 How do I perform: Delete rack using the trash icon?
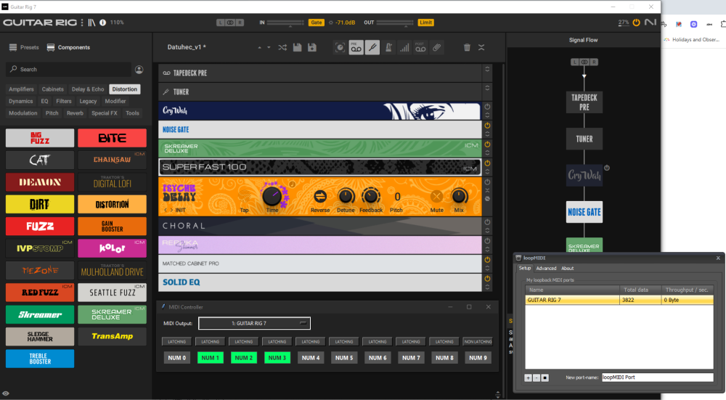(x=467, y=47)
